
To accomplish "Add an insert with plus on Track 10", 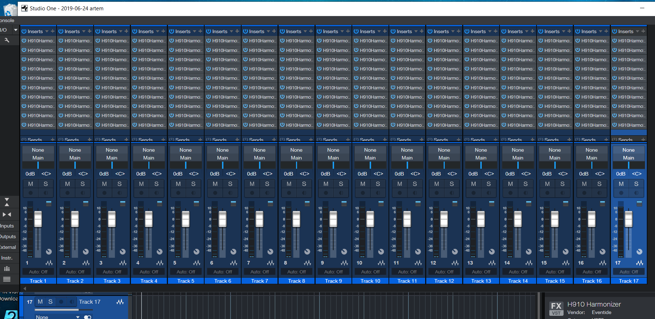I will coord(385,31).
